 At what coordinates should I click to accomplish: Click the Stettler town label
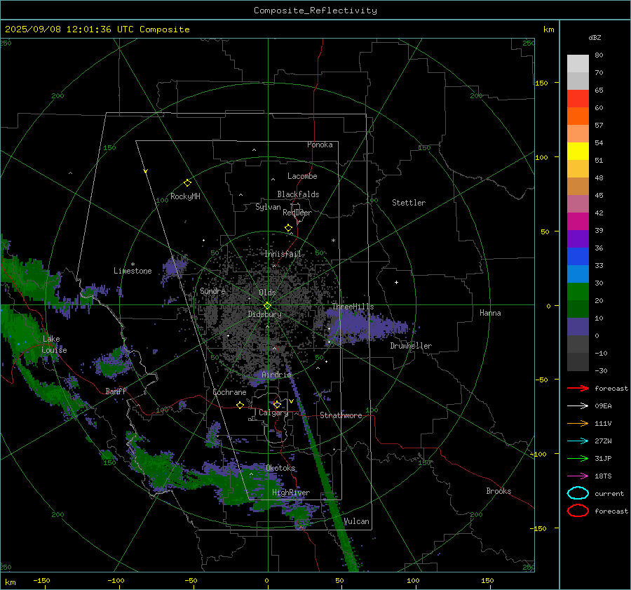(x=409, y=203)
